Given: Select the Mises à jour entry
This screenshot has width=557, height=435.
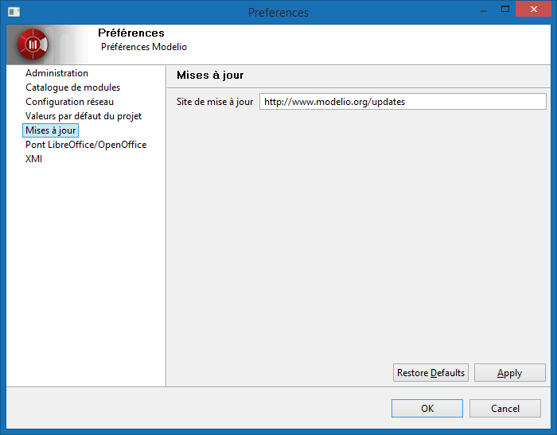Looking at the screenshot, I should (x=50, y=130).
